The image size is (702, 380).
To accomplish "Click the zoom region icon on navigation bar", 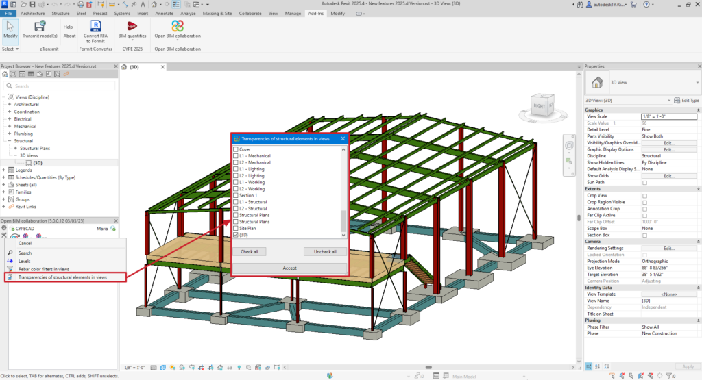I will coord(569,161).
